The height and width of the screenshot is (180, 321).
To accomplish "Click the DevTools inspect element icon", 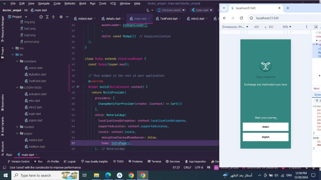I will pos(316,27).
